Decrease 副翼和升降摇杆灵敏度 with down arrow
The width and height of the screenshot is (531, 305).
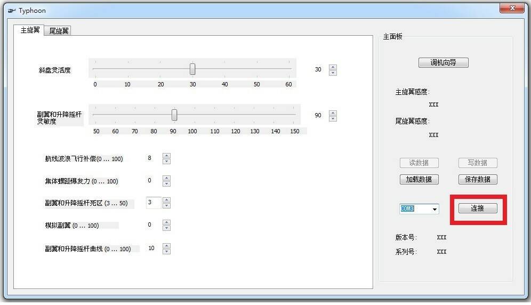point(333,118)
